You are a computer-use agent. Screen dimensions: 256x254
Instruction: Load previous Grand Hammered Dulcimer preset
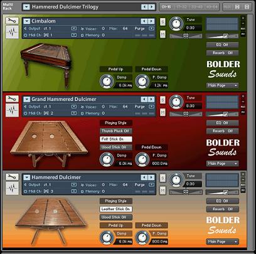tap(144, 99)
